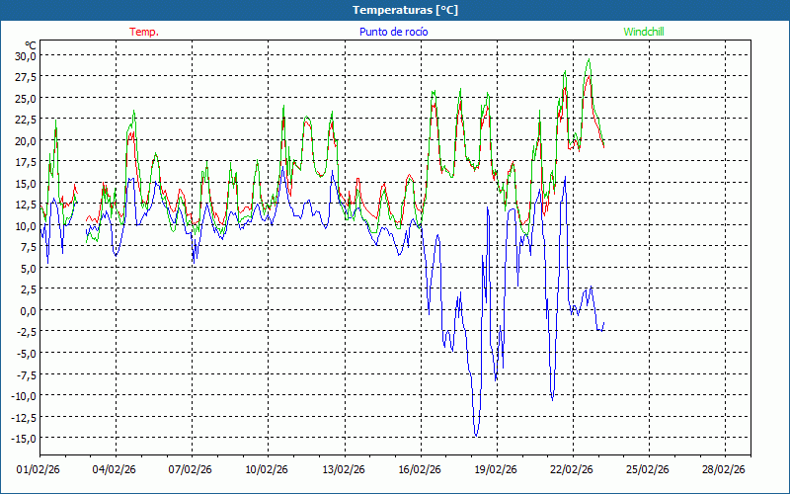Click the 15,0 y-axis label
This screenshot has width=790, height=494.
point(25,183)
